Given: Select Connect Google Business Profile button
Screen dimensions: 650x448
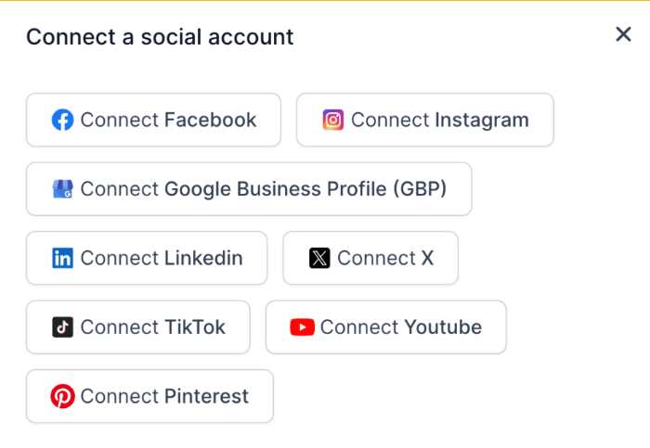Looking at the screenshot, I should (x=248, y=189).
